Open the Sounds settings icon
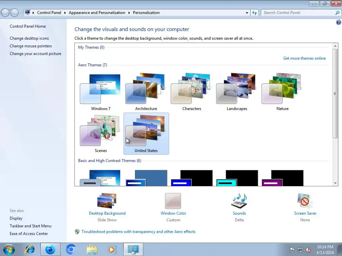This screenshot has height=256, width=342. coord(239,201)
